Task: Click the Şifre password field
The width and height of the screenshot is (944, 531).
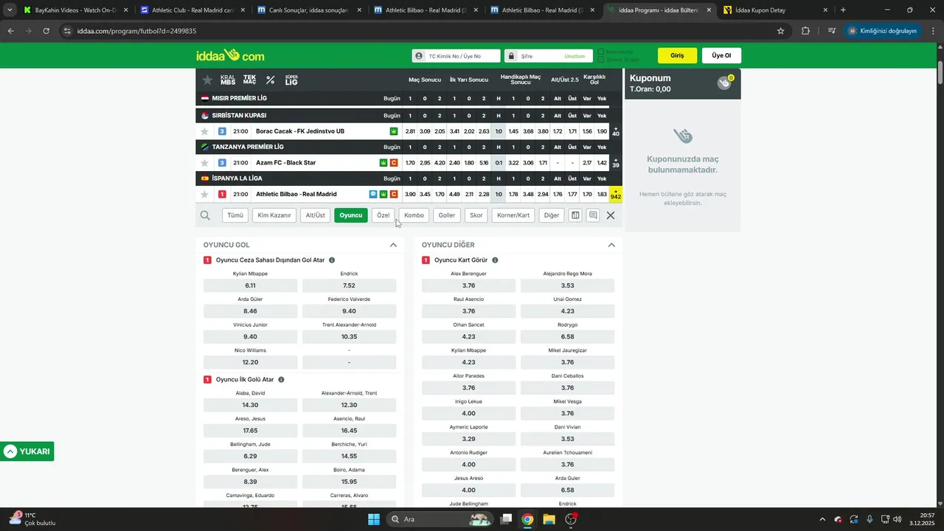Action: click(x=549, y=56)
